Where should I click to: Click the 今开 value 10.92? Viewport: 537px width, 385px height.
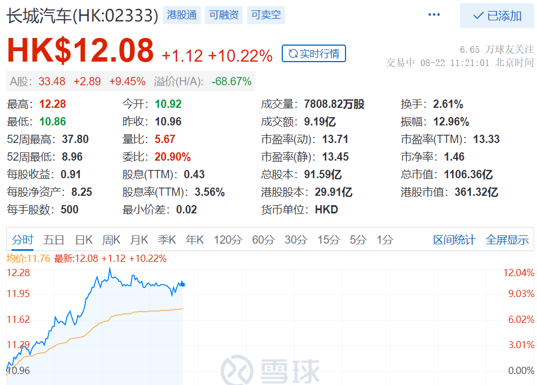pos(168,104)
